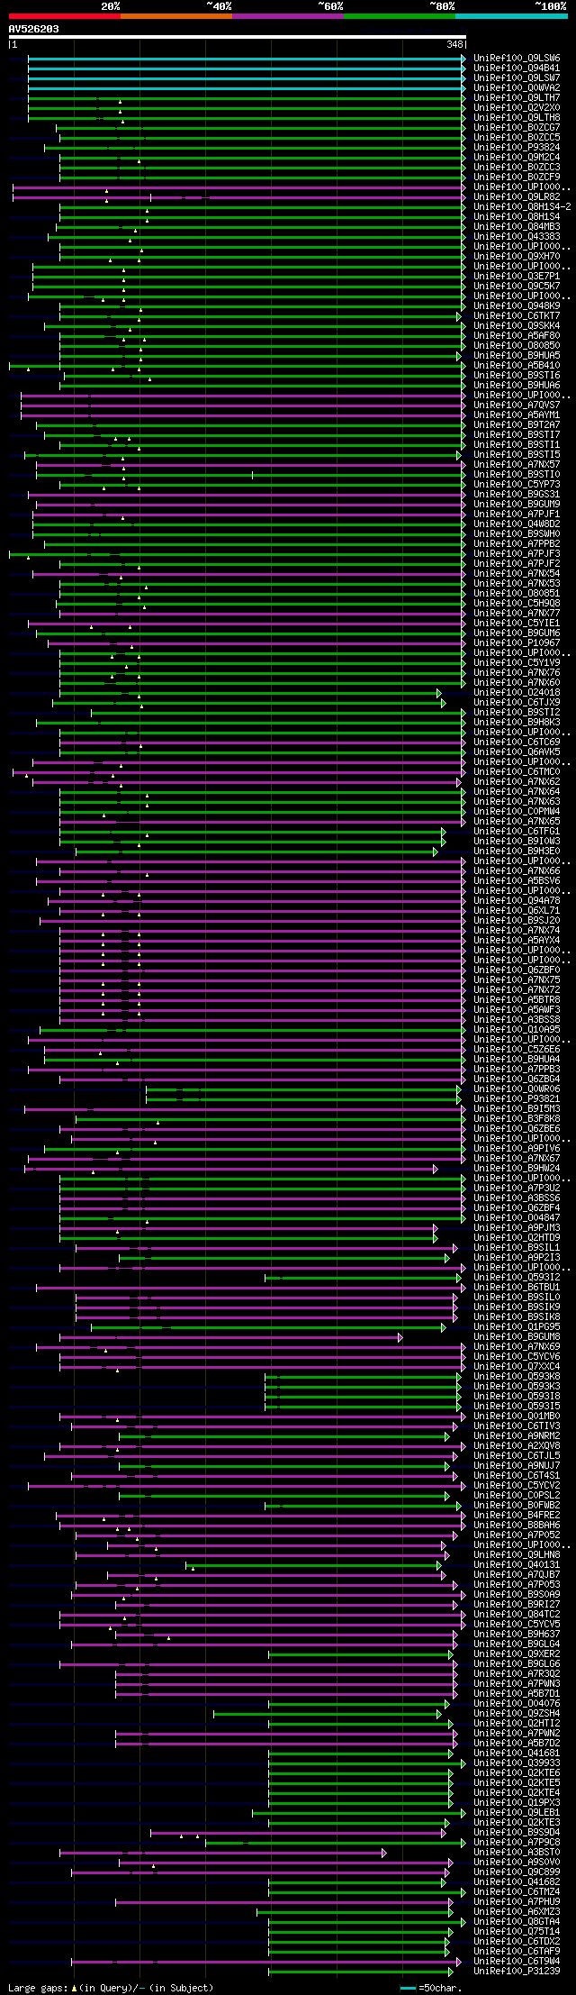Viewport: 576px width, 1995px height.
Task: Select hit label UniRef100_Q948K9
Action: [x=517, y=306]
